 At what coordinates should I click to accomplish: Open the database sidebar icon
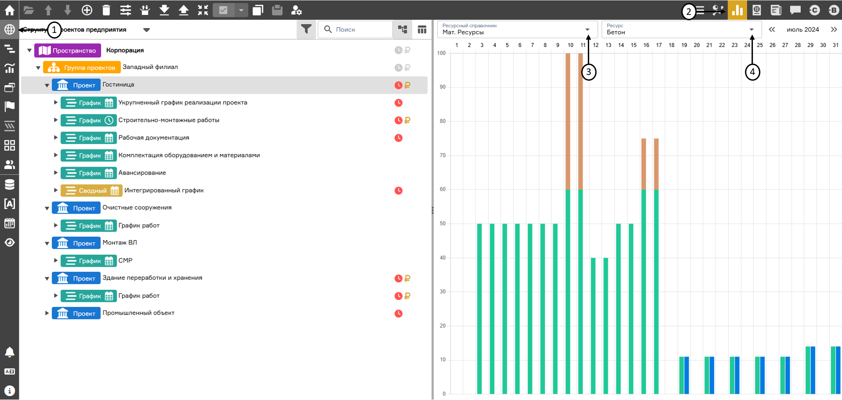click(x=9, y=184)
